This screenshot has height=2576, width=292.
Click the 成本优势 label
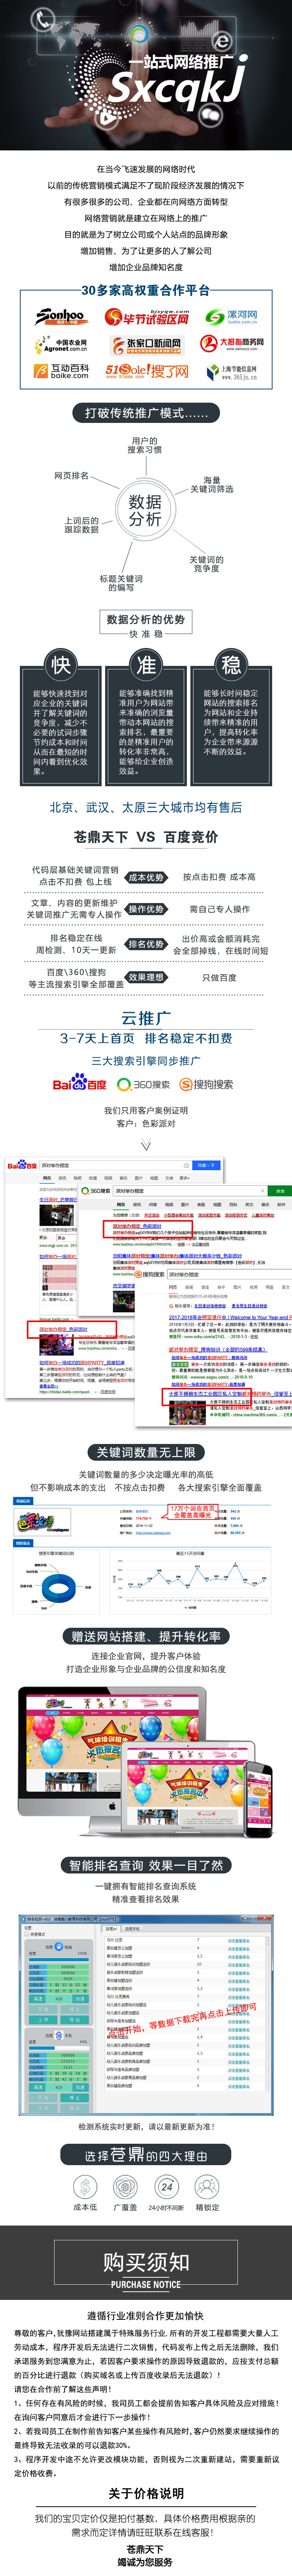click(146, 877)
